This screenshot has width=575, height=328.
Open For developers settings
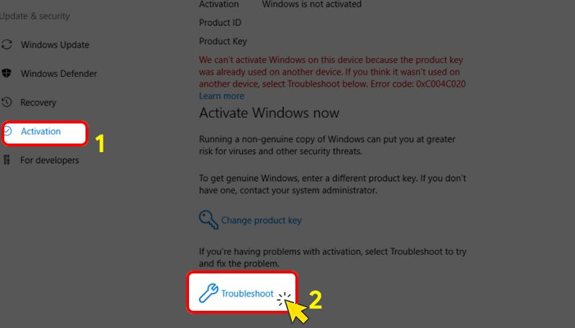pyautogui.click(x=50, y=160)
